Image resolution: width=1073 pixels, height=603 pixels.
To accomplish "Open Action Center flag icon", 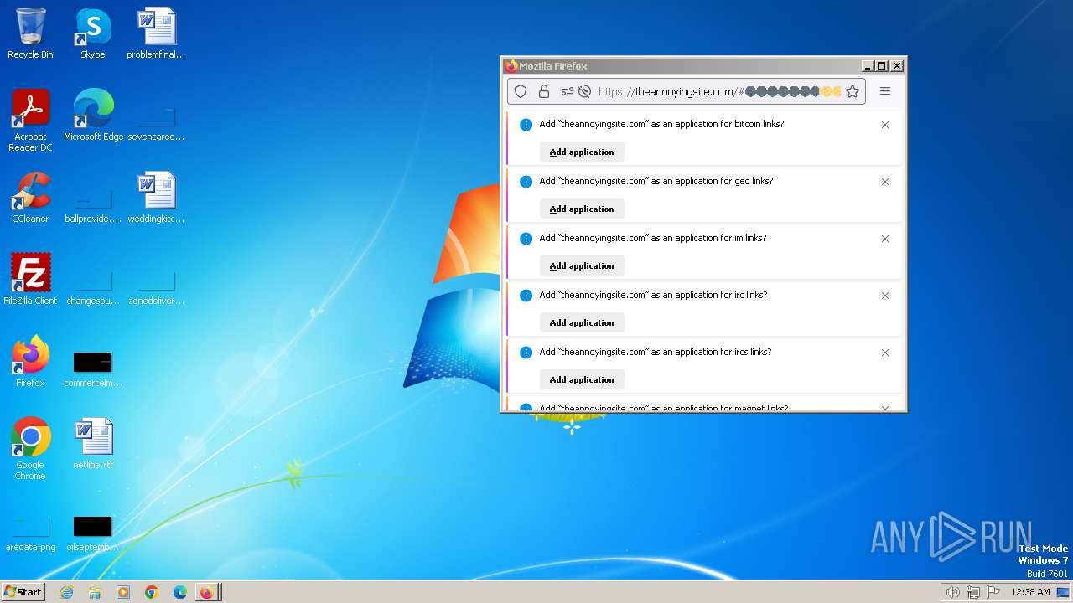I will pyautogui.click(x=994, y=592).
